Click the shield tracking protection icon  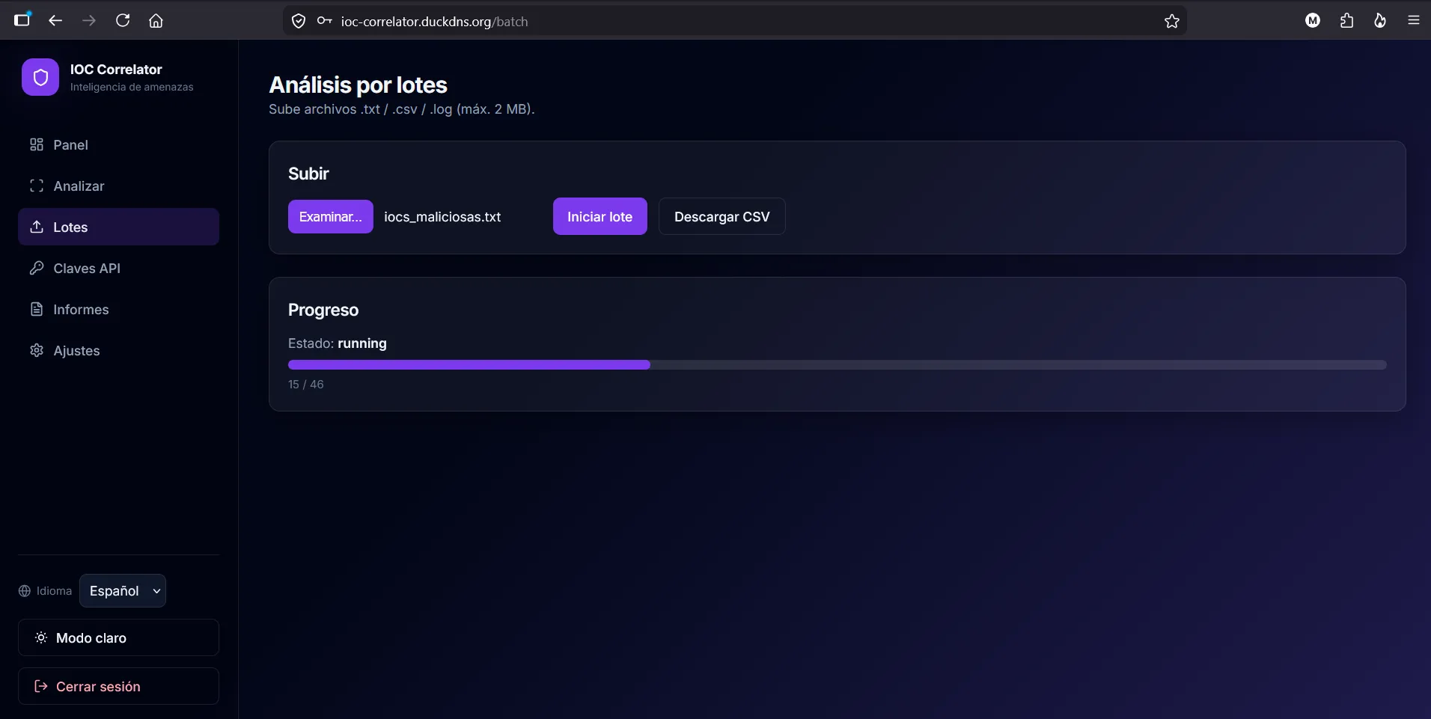[x=299, y=21]
